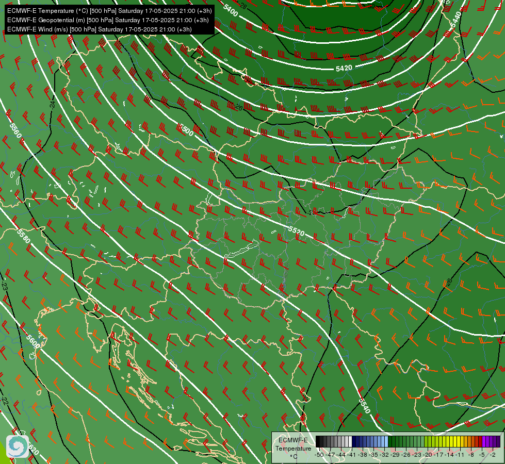Click the -35 value in the legend

coord(373,455)
